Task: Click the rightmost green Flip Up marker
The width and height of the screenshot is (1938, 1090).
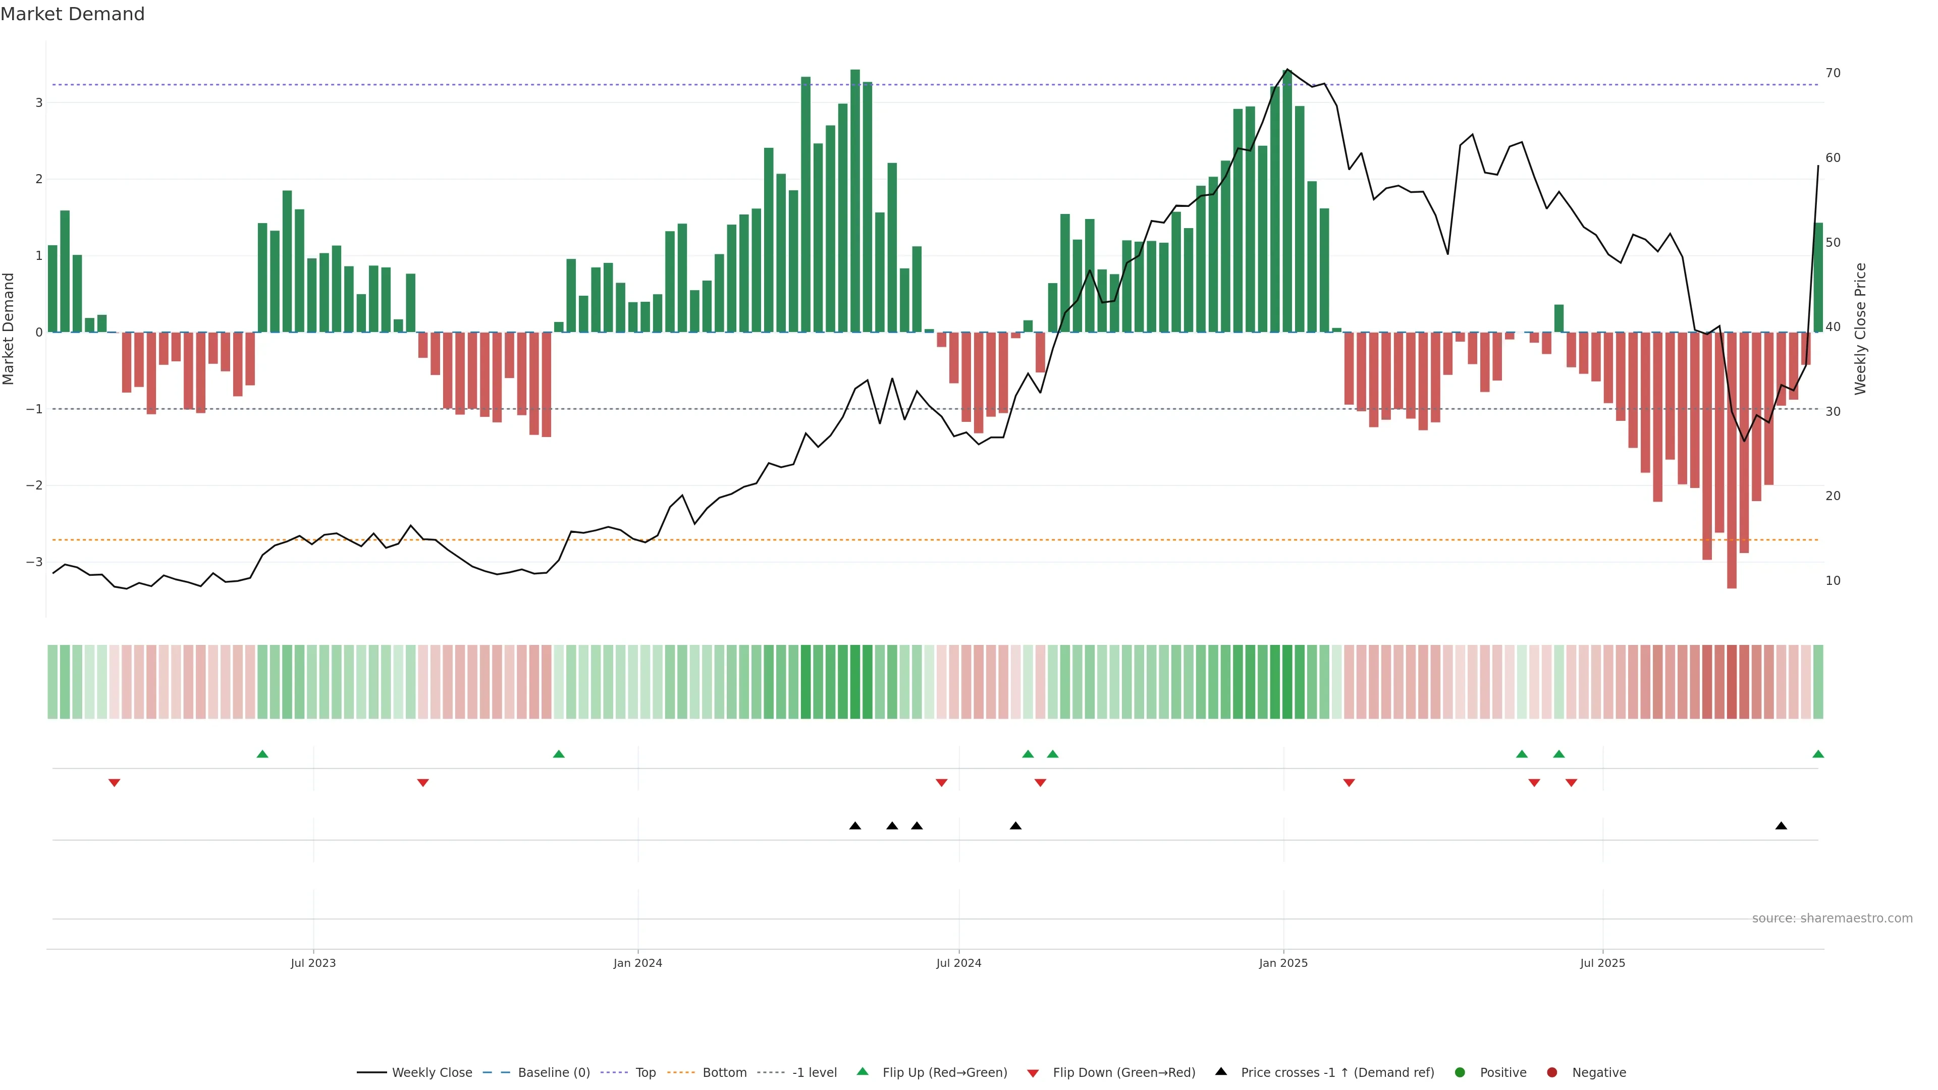Action: click(1817, 754)
